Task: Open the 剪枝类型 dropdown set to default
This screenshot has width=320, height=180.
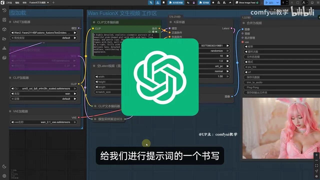Action: 44,38
